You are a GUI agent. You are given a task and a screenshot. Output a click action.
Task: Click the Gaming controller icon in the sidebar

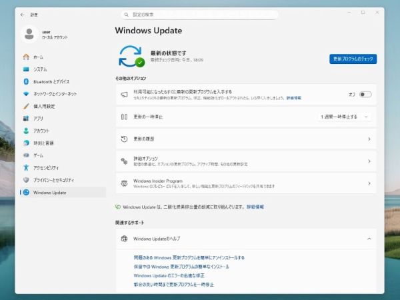click(x=26, y=155)
